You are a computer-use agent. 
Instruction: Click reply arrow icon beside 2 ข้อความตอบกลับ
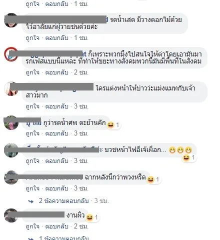click(x=31, y=201)
